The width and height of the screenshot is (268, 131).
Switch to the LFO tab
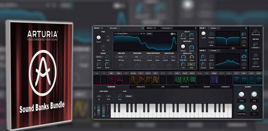pyautogui.click(x=163, y=87)
